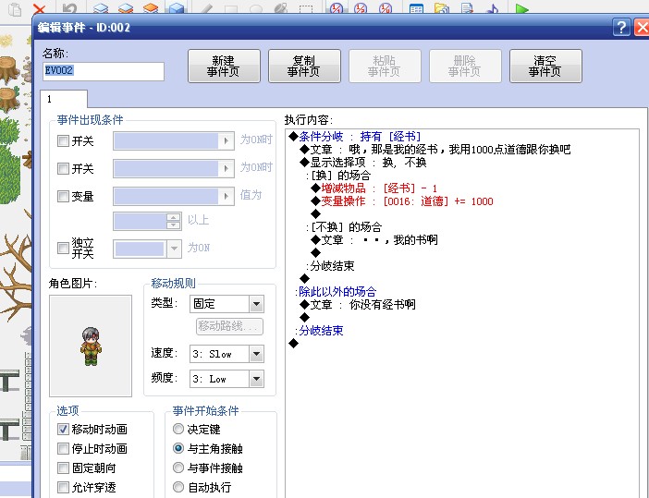Select the 与事件接触 trigger radio button

point(178,468)
